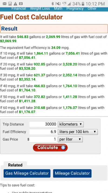Tap the image notification icon in status bar
Image resolution: width=108 pixels, height=193 pixels.
10,4
